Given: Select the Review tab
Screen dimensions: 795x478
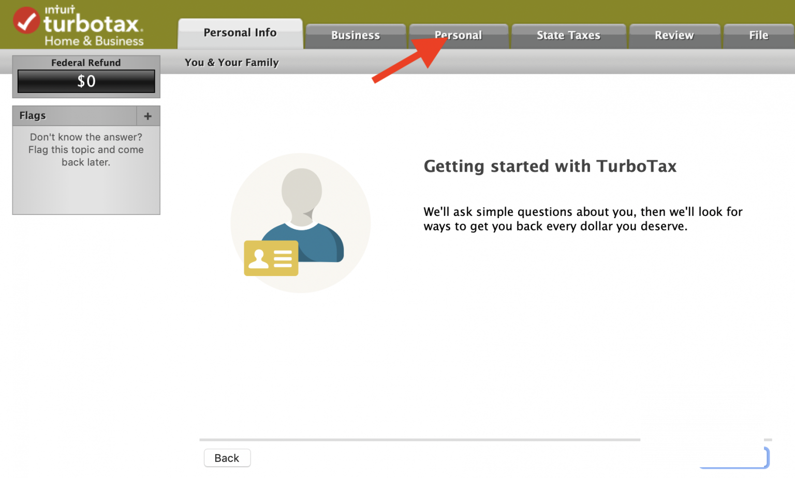Looking at the screenshot, I should (x=674, y=36).
